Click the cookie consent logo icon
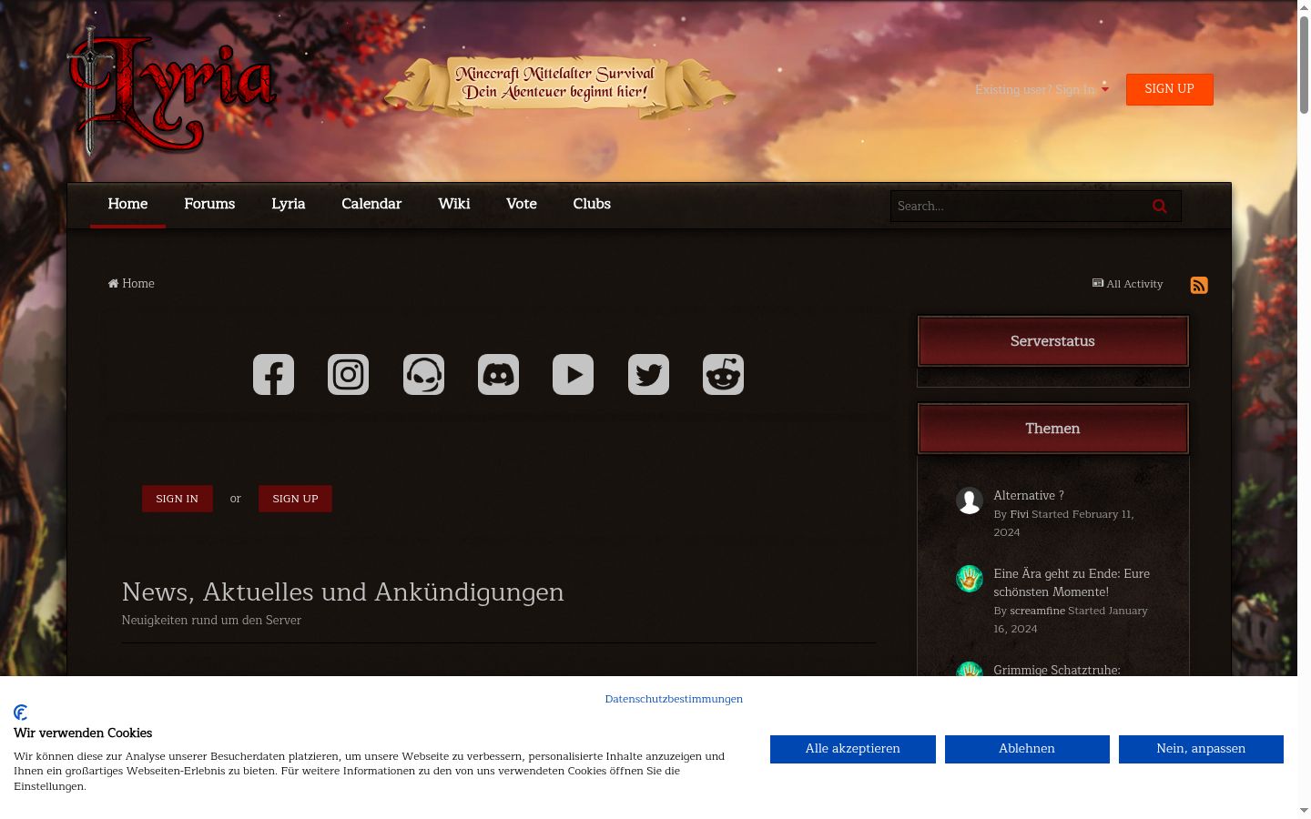Image resolution: width=1311 pixels, height=819 pixels. tap(21, 713)
